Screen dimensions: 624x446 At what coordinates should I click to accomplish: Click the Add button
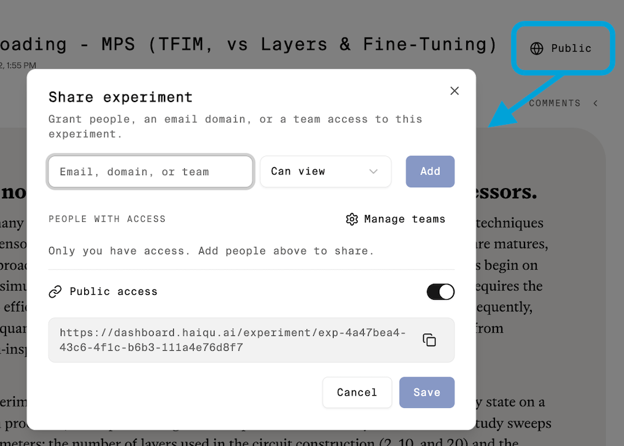(430, 171)
